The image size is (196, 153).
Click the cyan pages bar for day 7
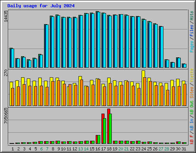[47, 46]
